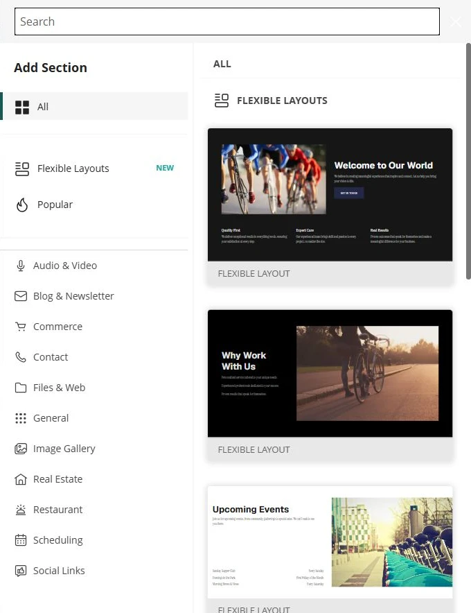The image size is (471, 613).
Task: Open the General dots grid icon
Action: pyautogui.click(x=21, y=418)
